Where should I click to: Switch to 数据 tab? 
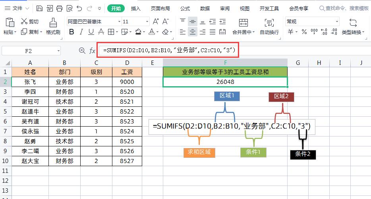205,8
